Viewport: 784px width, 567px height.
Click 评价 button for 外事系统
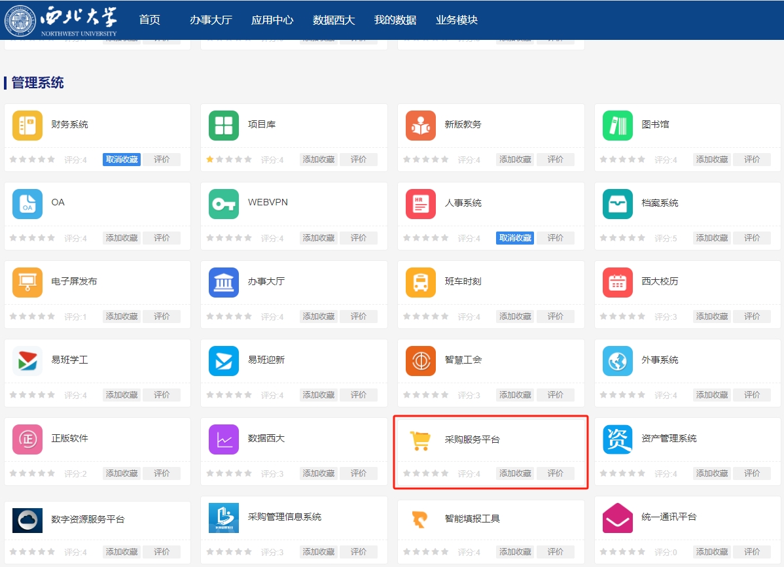point(752,394)
